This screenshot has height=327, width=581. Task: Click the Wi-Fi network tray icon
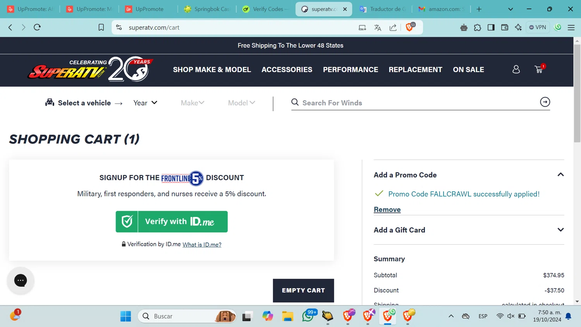[x=500, y=316]
